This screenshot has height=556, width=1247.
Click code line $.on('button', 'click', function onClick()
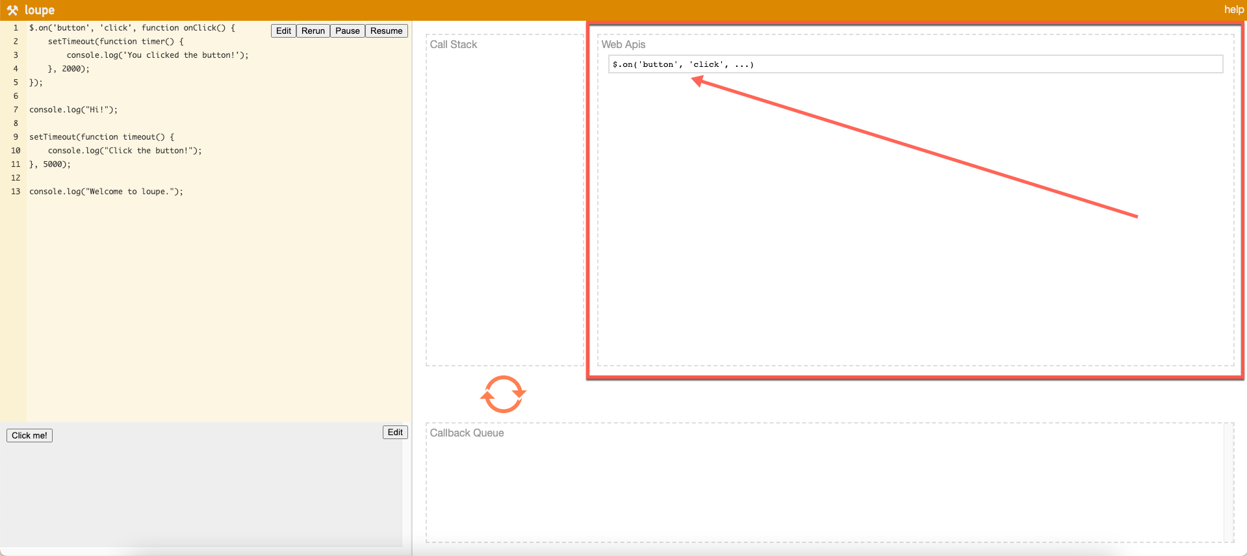[132, 28]
